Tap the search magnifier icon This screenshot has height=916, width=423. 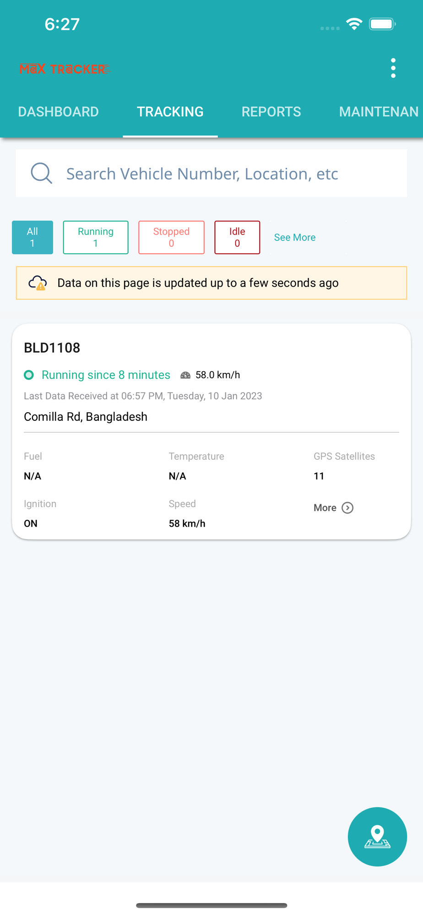tap(41, 173)
